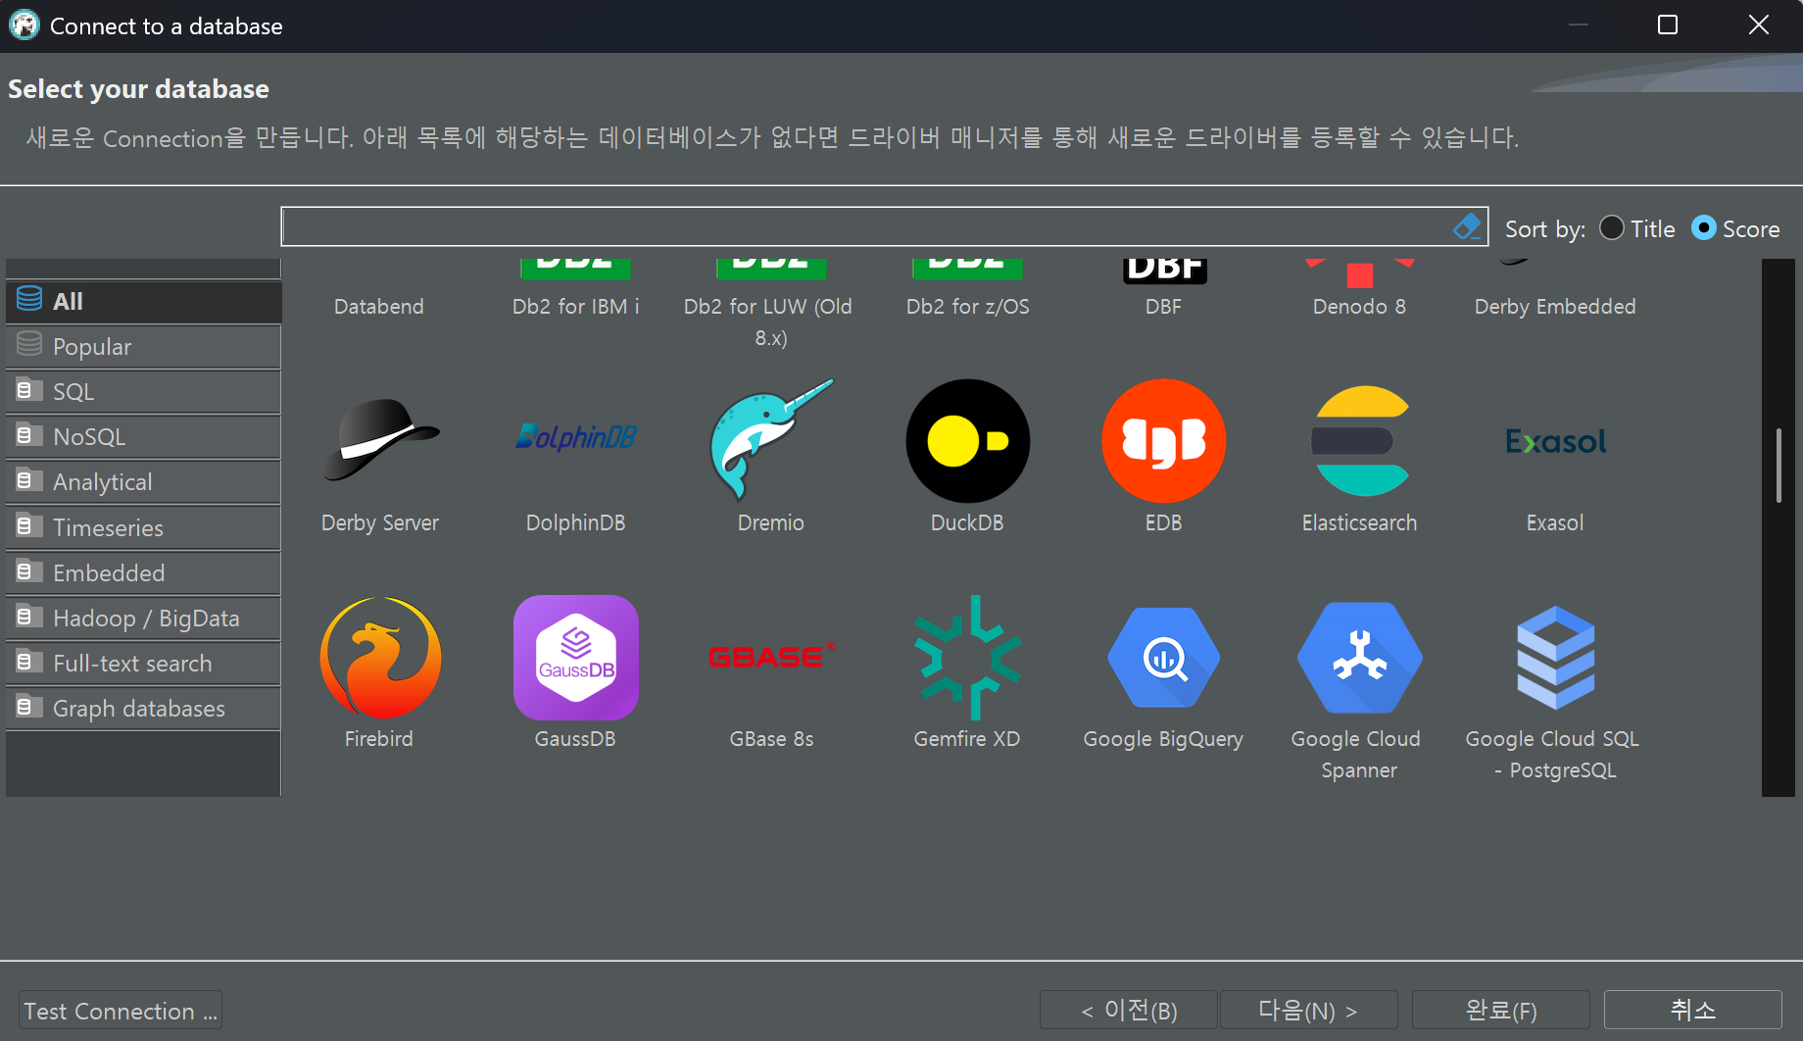Open the Timeseries category
Screen dimensions: 1803x1041
[144, 528]
